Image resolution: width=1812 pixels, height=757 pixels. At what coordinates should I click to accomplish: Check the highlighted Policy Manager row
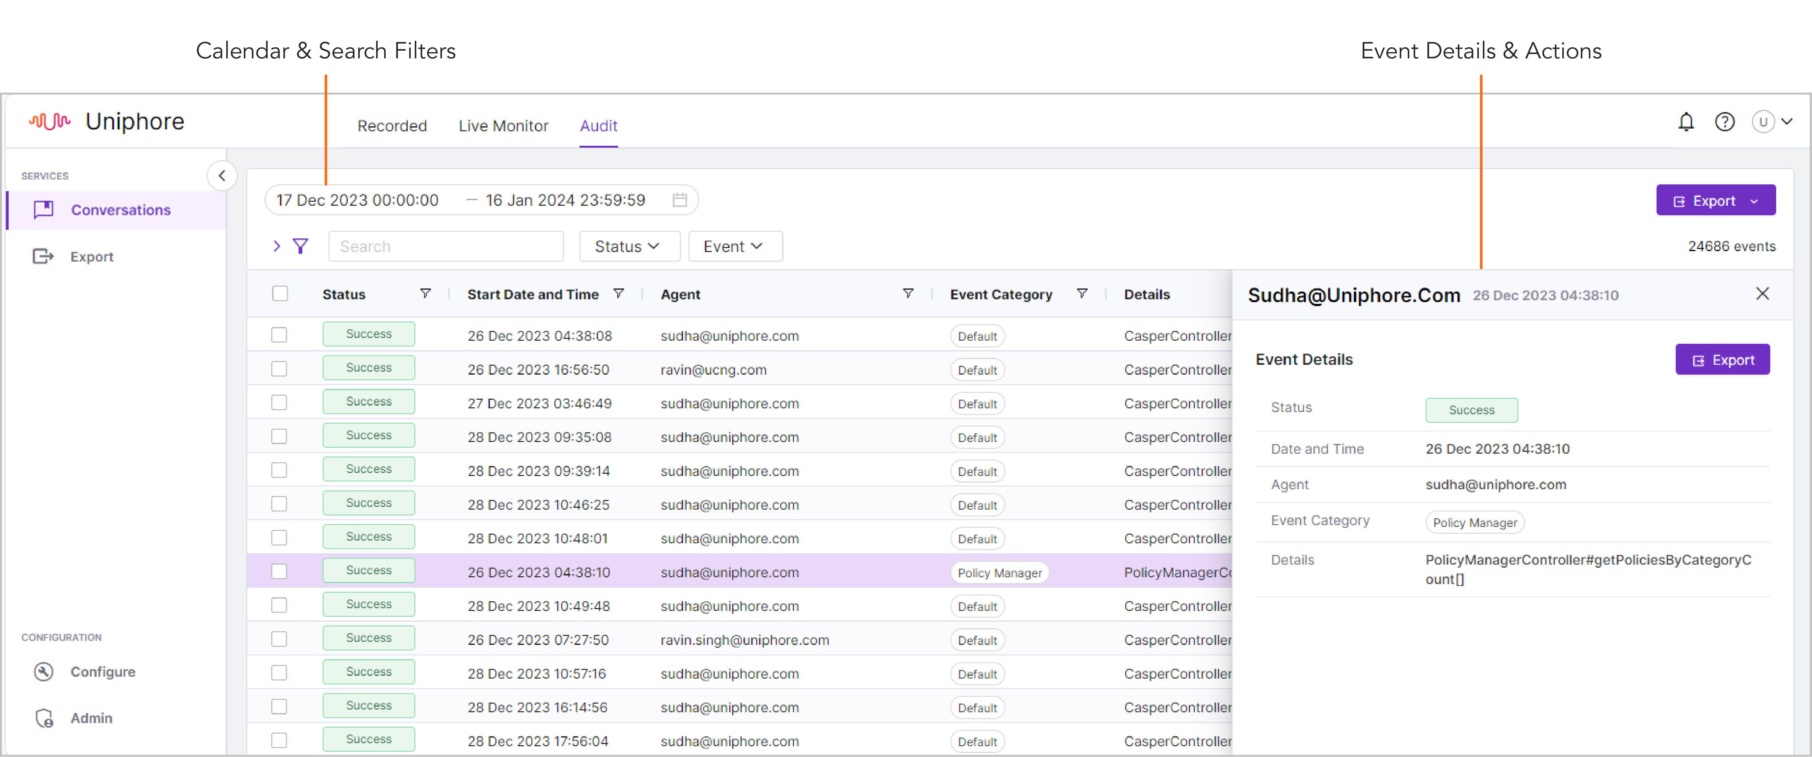(x=279, y=571)
